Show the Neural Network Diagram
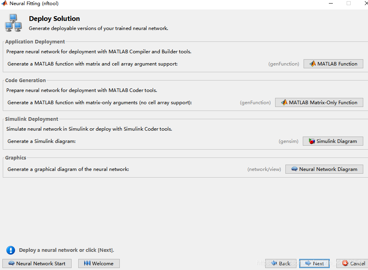The width and height of the screenshot is (368, 270). 324,169
